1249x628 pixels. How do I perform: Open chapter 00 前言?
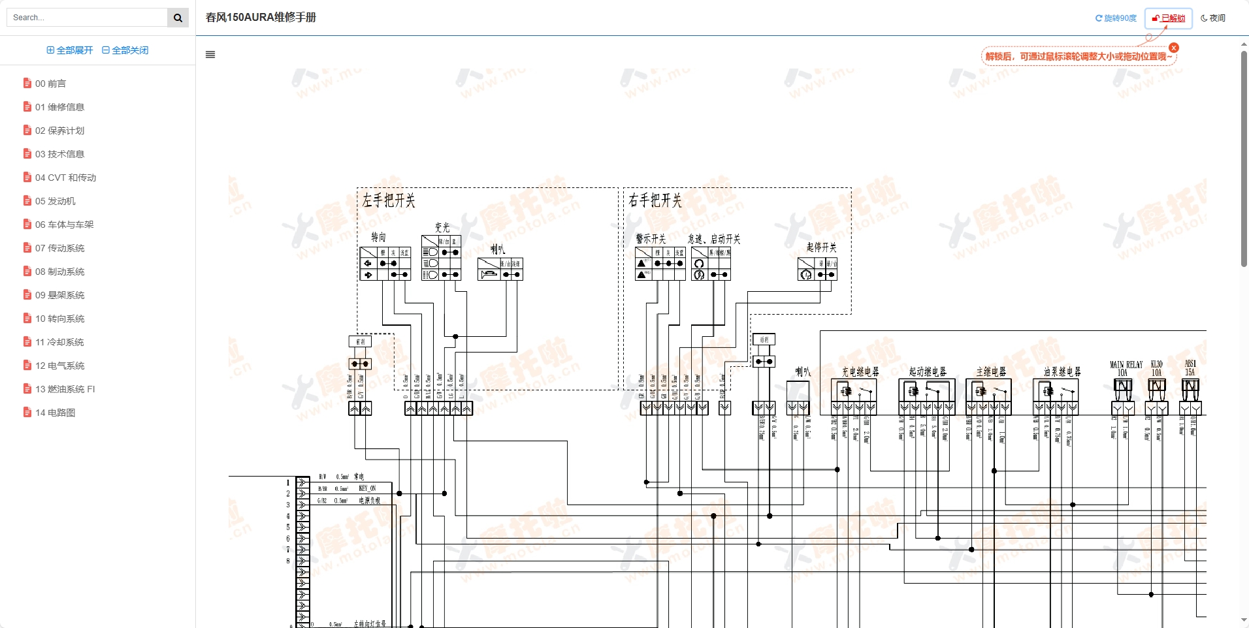(x=50, y=84)
